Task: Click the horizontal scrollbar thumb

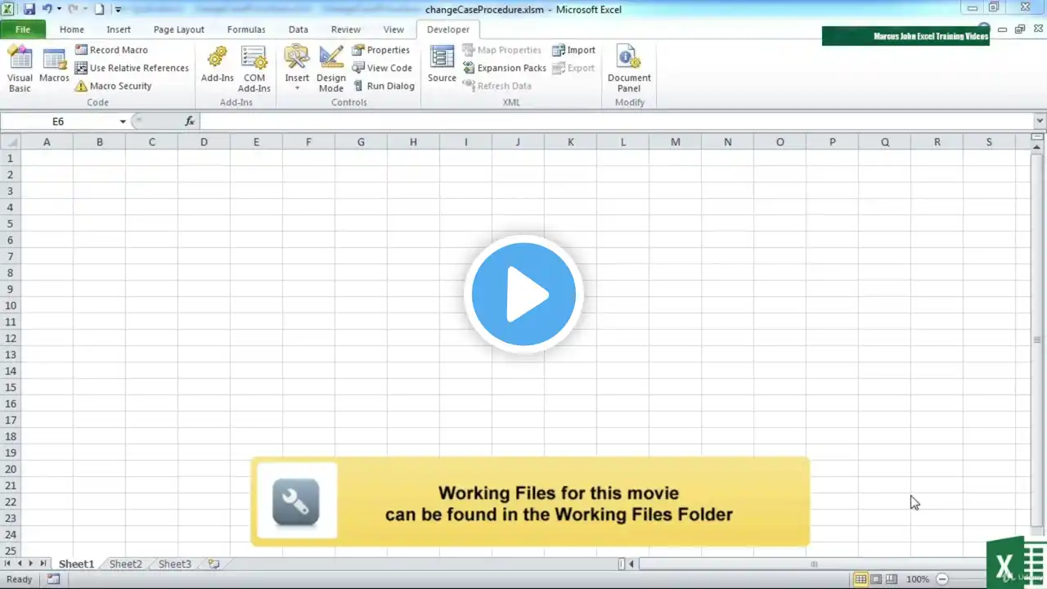Action: [x=814, y=564]
